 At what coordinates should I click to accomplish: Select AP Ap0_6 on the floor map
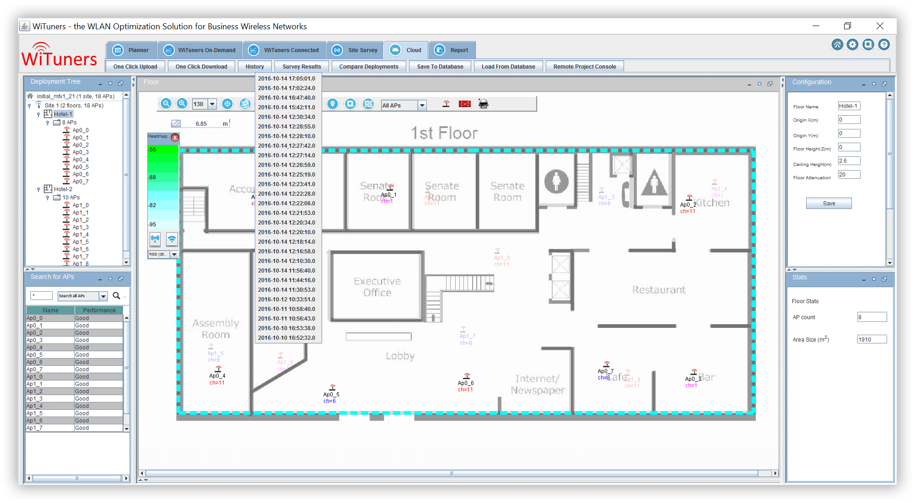(x=466, y=383)
